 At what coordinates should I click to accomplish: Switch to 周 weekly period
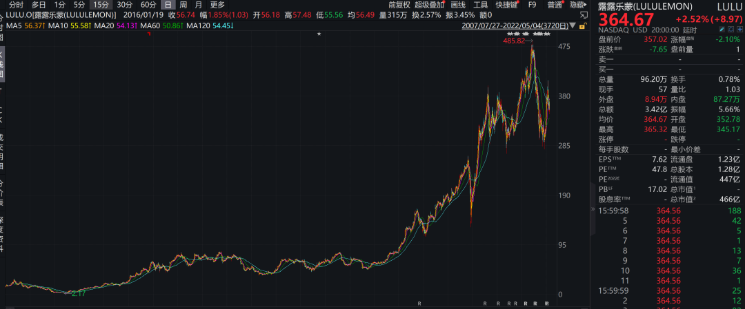point(183,5)
